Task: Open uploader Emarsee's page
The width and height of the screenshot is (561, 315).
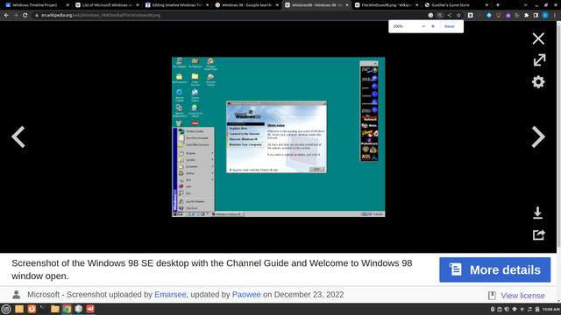Action: click(x=170, y=295)
